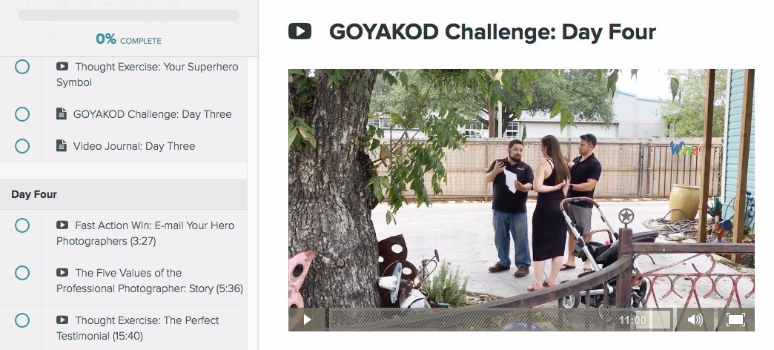Open Thought Exercise: Your Superhero Symbol lesson
This screenshot has height=350, width=774.
pos(147,75)
